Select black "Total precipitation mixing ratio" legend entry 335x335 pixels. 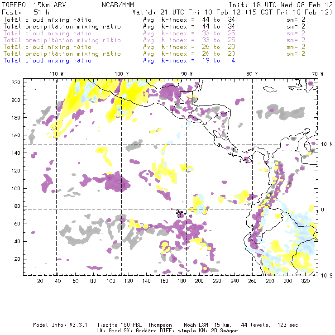coord(62,27)
